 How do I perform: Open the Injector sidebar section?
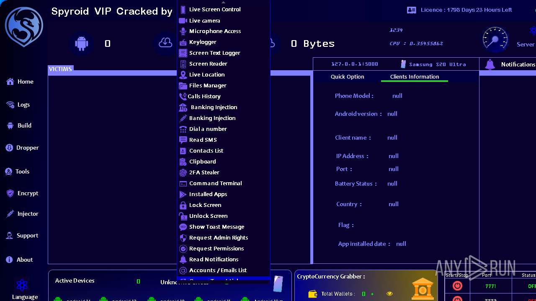[x=23, y=214]
